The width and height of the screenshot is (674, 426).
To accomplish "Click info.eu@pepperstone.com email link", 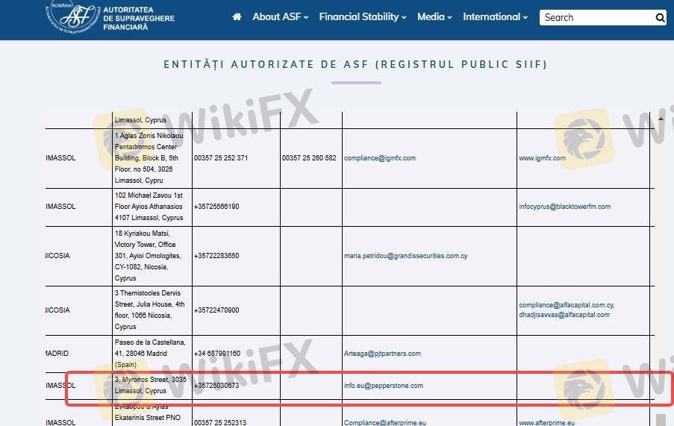I will tap(383, 386).
